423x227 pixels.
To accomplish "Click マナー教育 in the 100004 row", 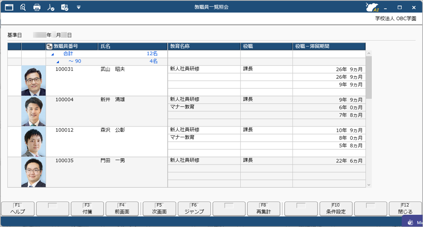I will point(182,107).
